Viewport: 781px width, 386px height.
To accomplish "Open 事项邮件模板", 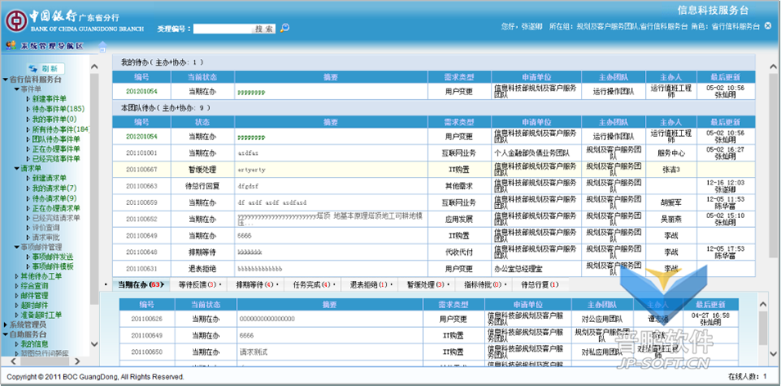I will pyautogui.click(x=52, y=266).
